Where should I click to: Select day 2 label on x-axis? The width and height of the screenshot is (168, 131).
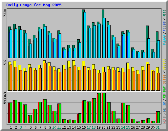pyautogui.click(x=16, y=127)
